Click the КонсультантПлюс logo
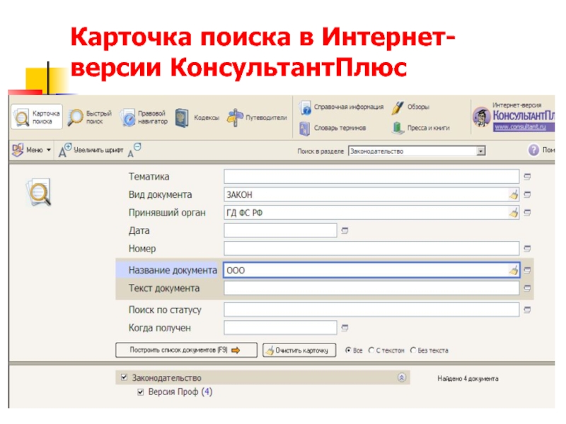Image resolution: width=566 pixels, height=424 pixels. click(514, 116)
